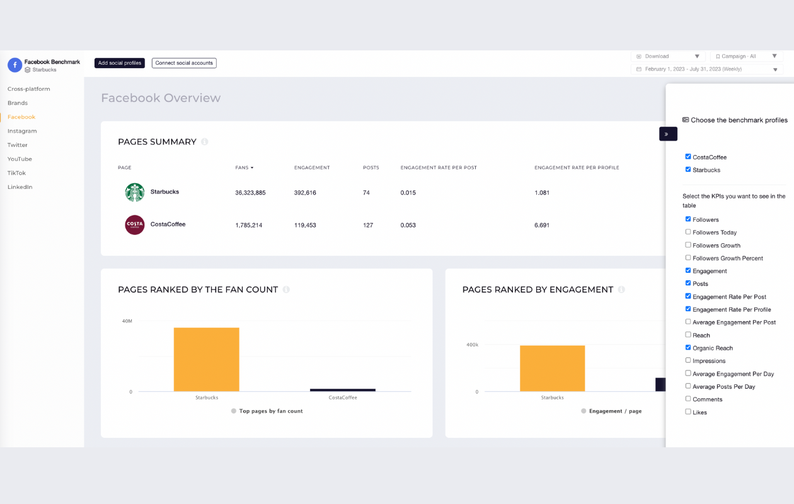Uncheck Engagement Rate Per Profile checkbox
Viewport: 794px width, 504px height.
pyautogui.click(x=688, y=309)
